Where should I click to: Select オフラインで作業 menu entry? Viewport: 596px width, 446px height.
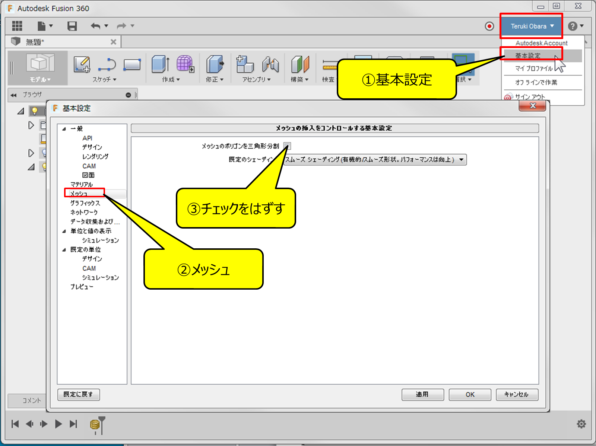[x=536, y=82]
